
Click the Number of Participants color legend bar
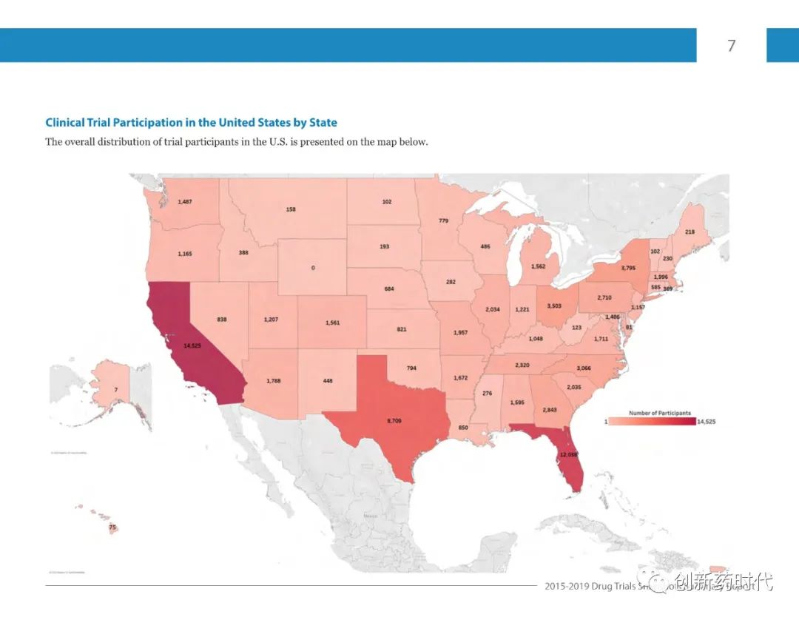coord(653,422)
